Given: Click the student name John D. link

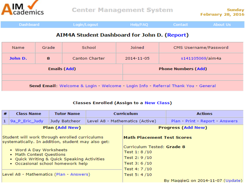Looking at the screenshot, I should [18, 58].
